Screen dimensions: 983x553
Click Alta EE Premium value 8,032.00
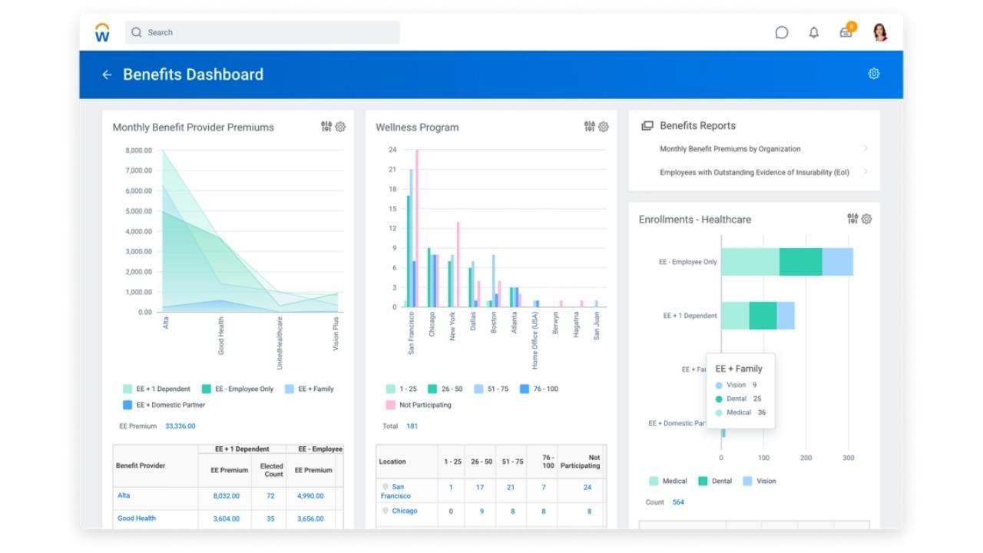click(x=227, y=496)
